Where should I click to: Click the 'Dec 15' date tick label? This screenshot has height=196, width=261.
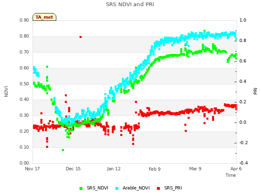coord(73,169)
